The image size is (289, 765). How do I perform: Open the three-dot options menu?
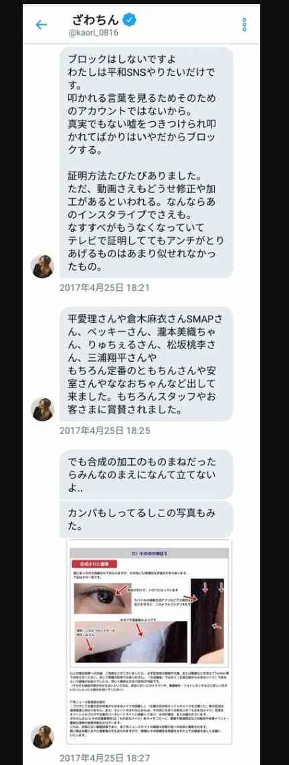(x=244, y=25)
